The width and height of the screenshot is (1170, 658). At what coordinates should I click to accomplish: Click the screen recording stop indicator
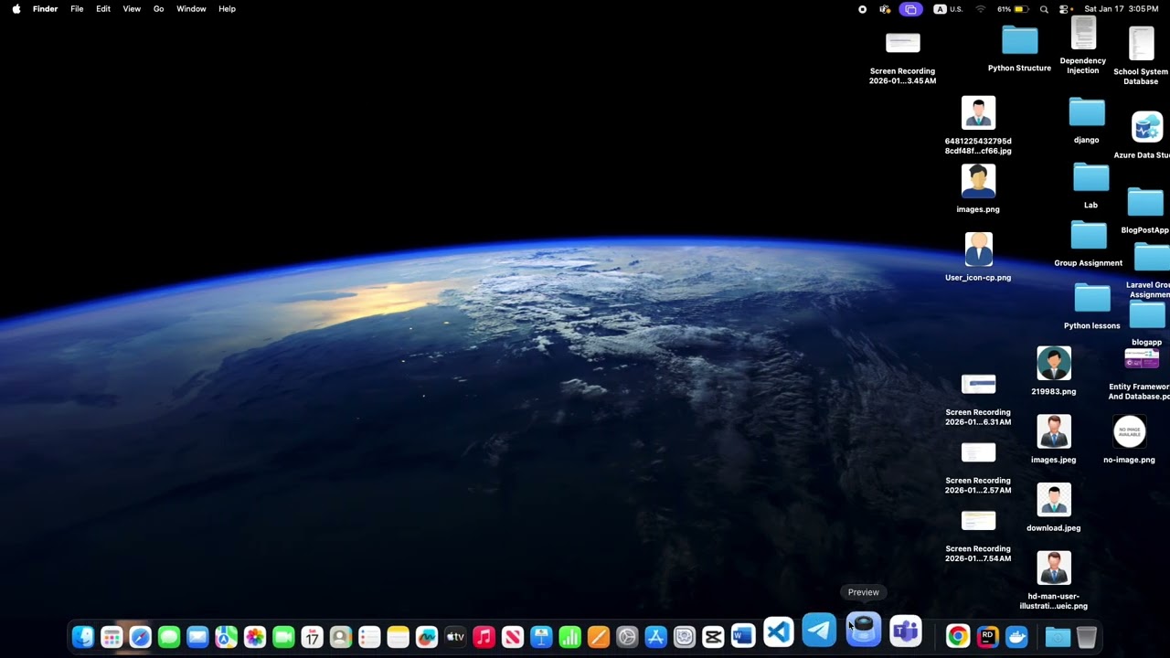point(862,9)
